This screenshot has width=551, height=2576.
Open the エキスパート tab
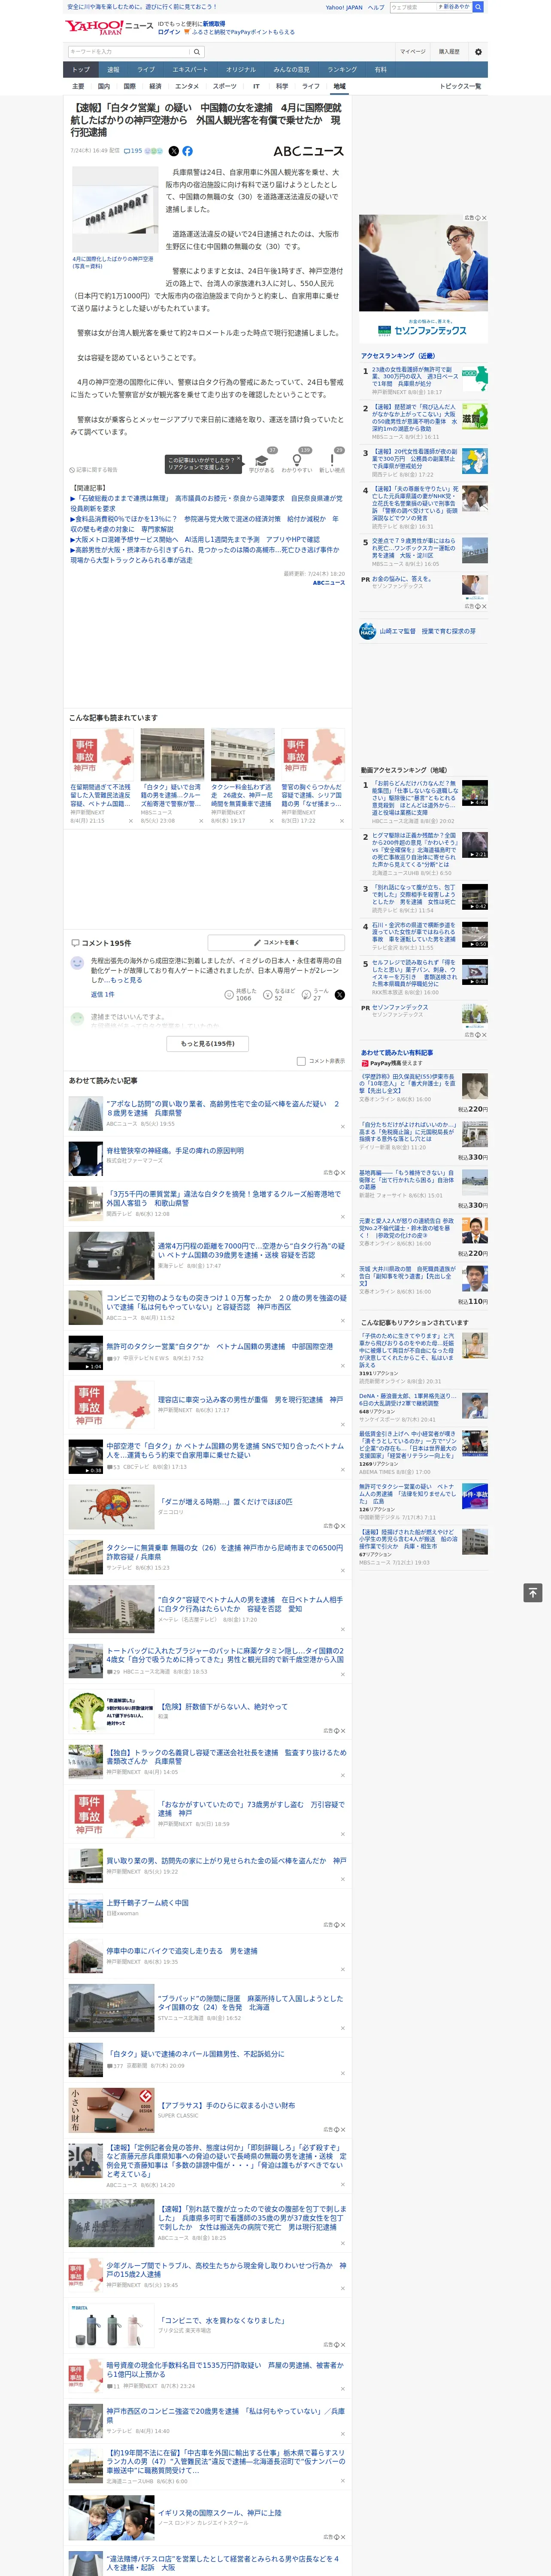190,70
